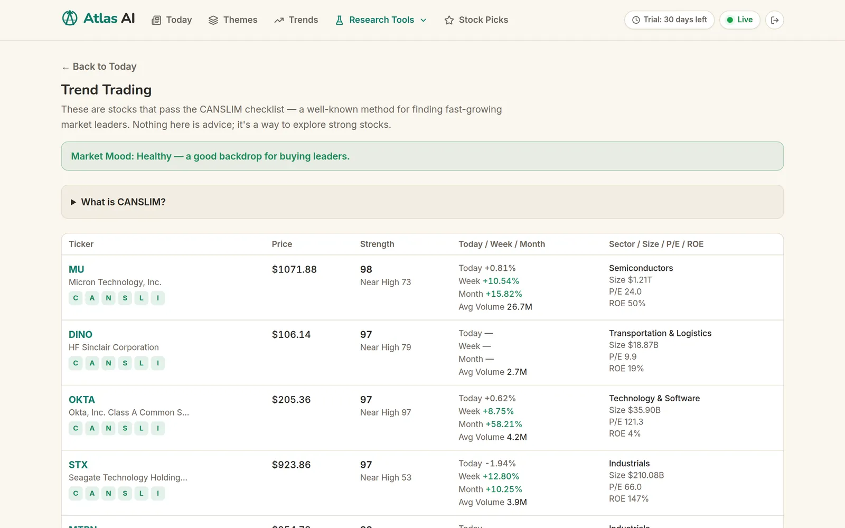845x528 pixels.
Task: Open the OKTA ticker link
Action: click(82, 400)
